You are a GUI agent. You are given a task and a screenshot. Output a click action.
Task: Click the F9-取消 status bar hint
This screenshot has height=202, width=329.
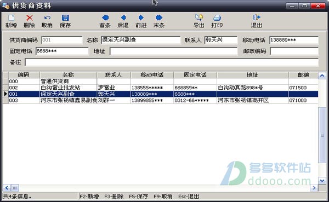(x=163, y=197)
